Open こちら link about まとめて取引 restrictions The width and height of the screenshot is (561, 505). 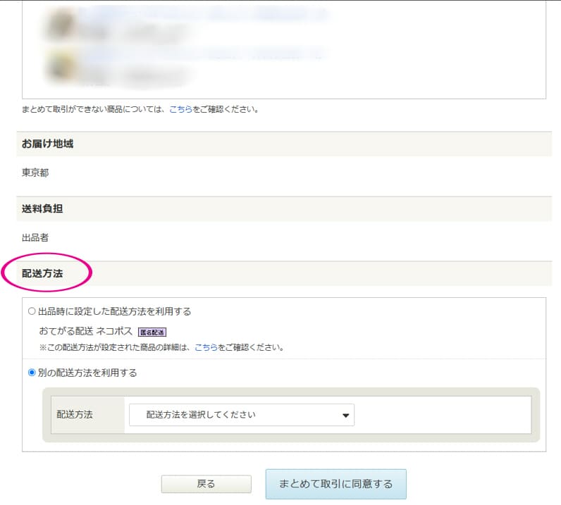click(180, 110)
